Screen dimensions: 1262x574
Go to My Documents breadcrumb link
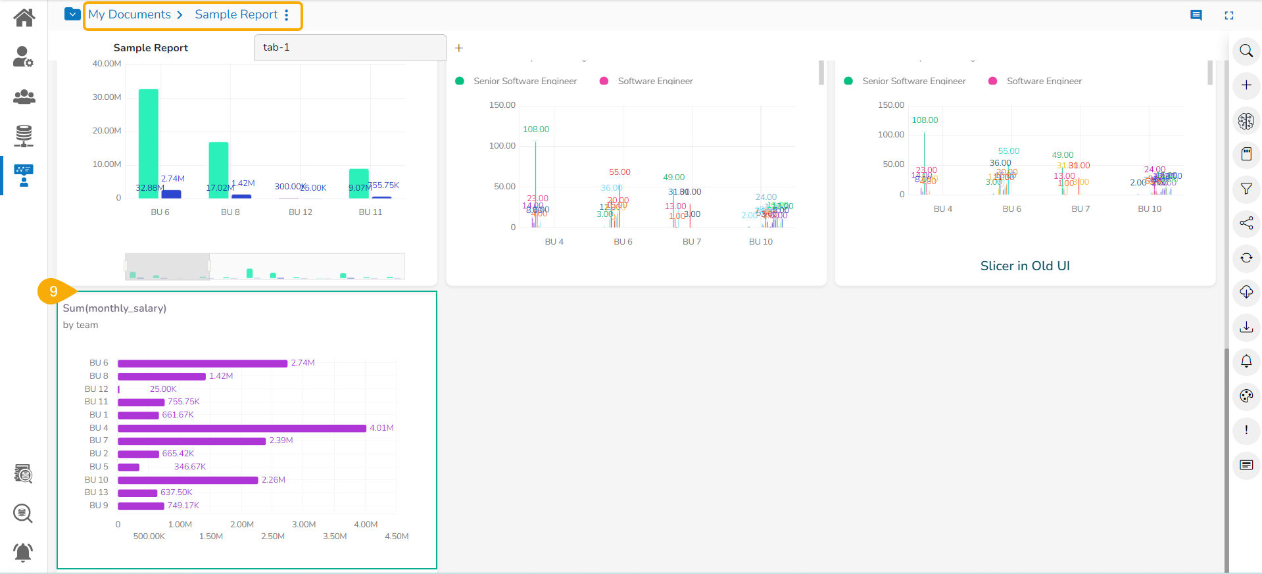click(x=130, y=14)
